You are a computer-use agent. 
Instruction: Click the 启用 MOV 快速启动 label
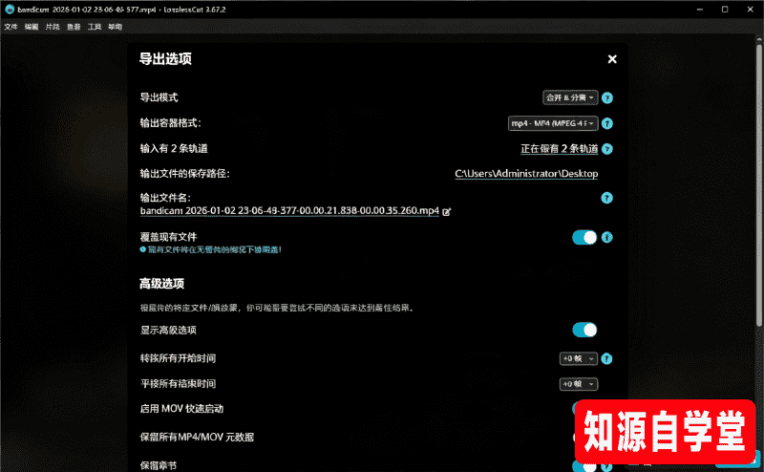(x=181, y=409)
